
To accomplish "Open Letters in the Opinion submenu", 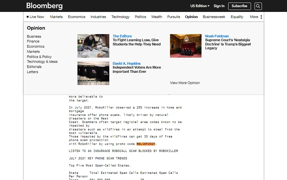I will [x=32, y=72].
